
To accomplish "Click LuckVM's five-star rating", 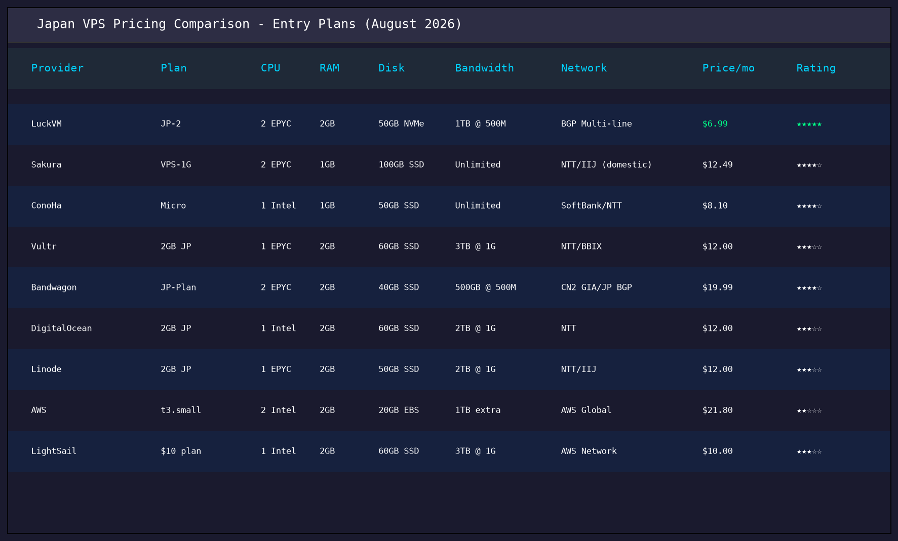I will pyautogui.click(x=809, y=124).
